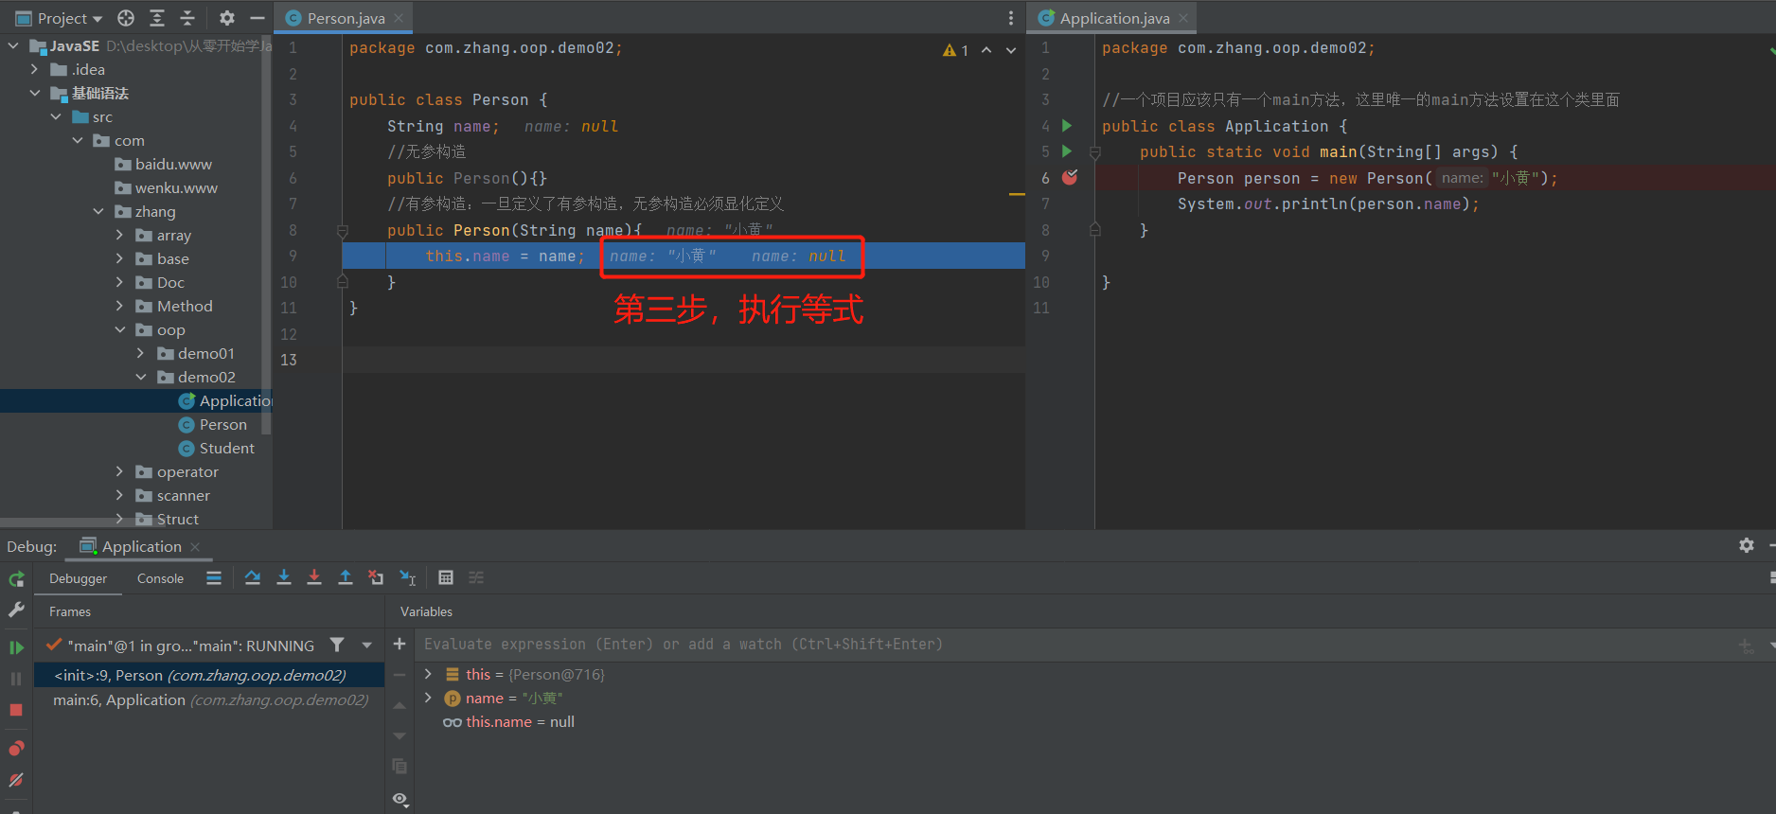
Task: Select opened file in Project tree (crosshair icon)
Action: point(126,18)
